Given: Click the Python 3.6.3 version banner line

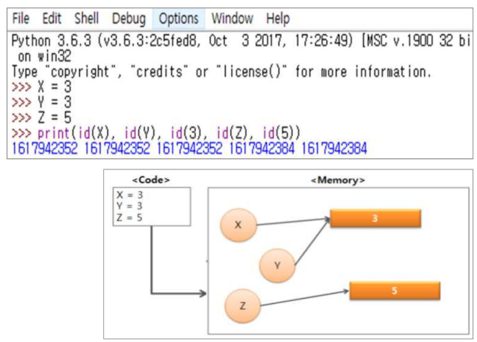Looking at the screenshot, I should (241, 41).
